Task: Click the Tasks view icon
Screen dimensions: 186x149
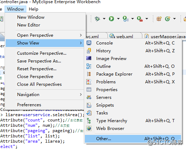Action: (89, 113)
